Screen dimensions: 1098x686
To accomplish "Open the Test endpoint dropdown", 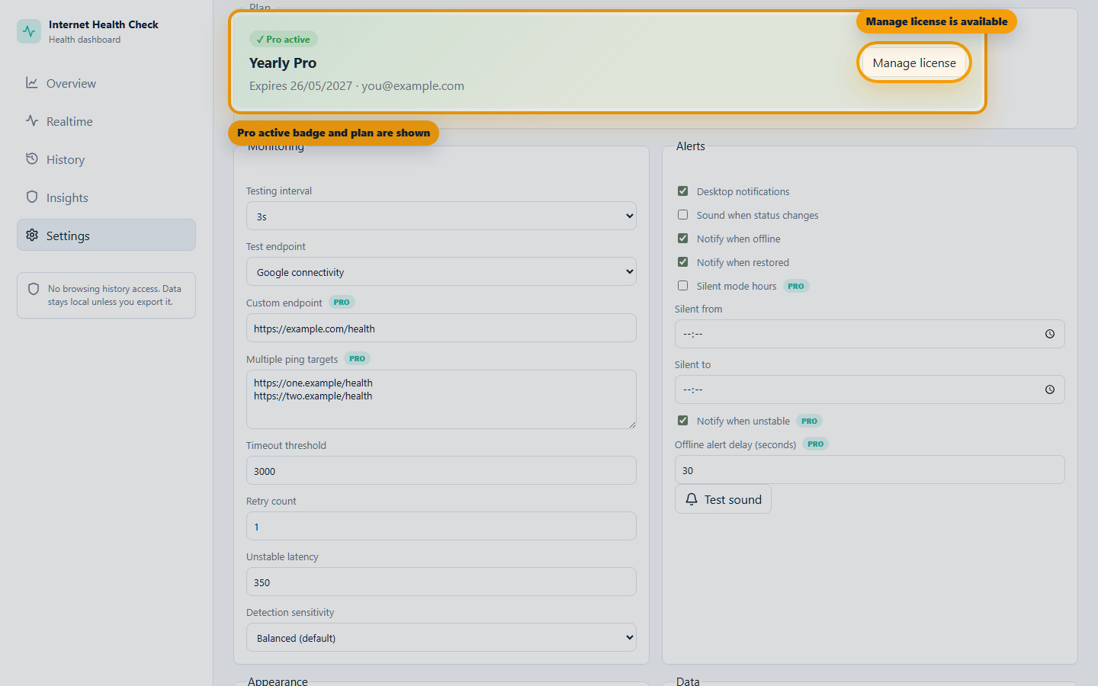I will point(441,271).
